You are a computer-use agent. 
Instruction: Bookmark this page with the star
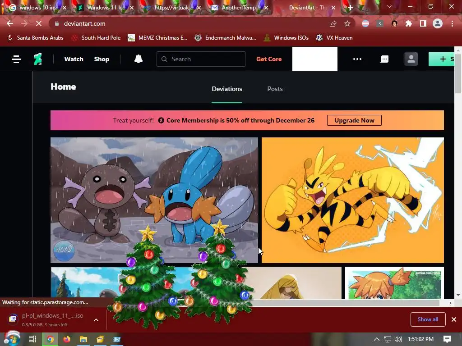tap(347, 23)
